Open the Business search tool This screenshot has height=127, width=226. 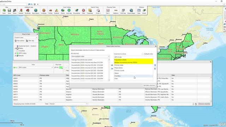coord(90,11)
